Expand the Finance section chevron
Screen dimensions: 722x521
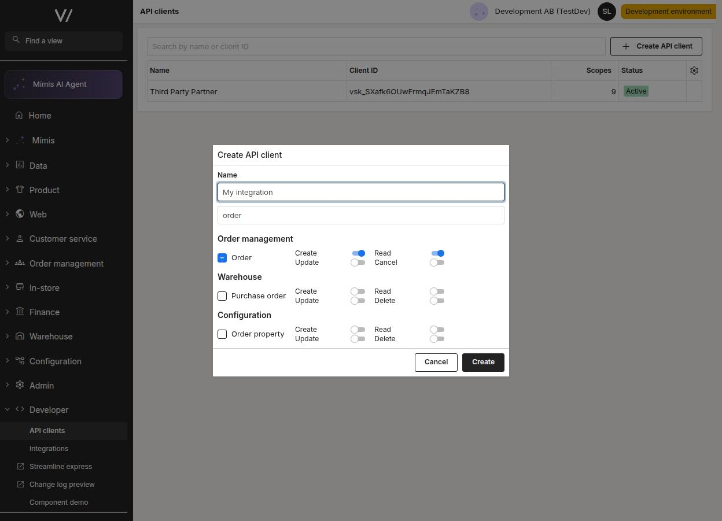coord(7,311)
